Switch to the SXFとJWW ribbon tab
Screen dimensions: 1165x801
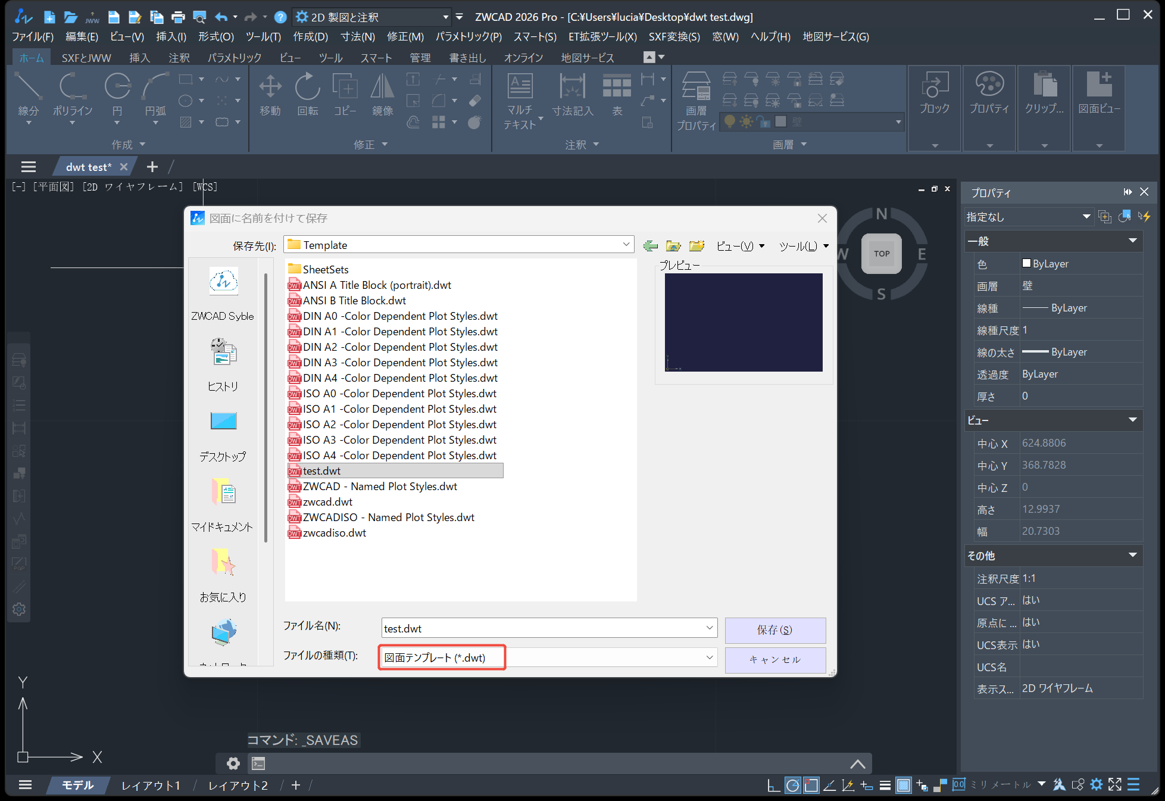point(86,58)
